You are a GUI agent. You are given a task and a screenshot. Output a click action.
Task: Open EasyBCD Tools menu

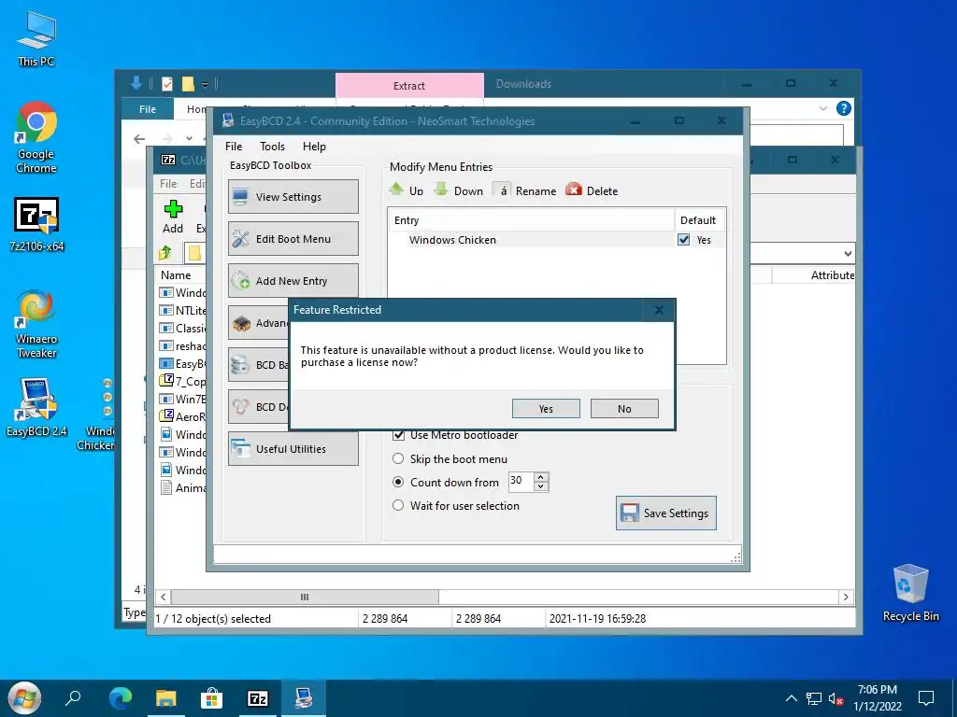pos(272,147)
